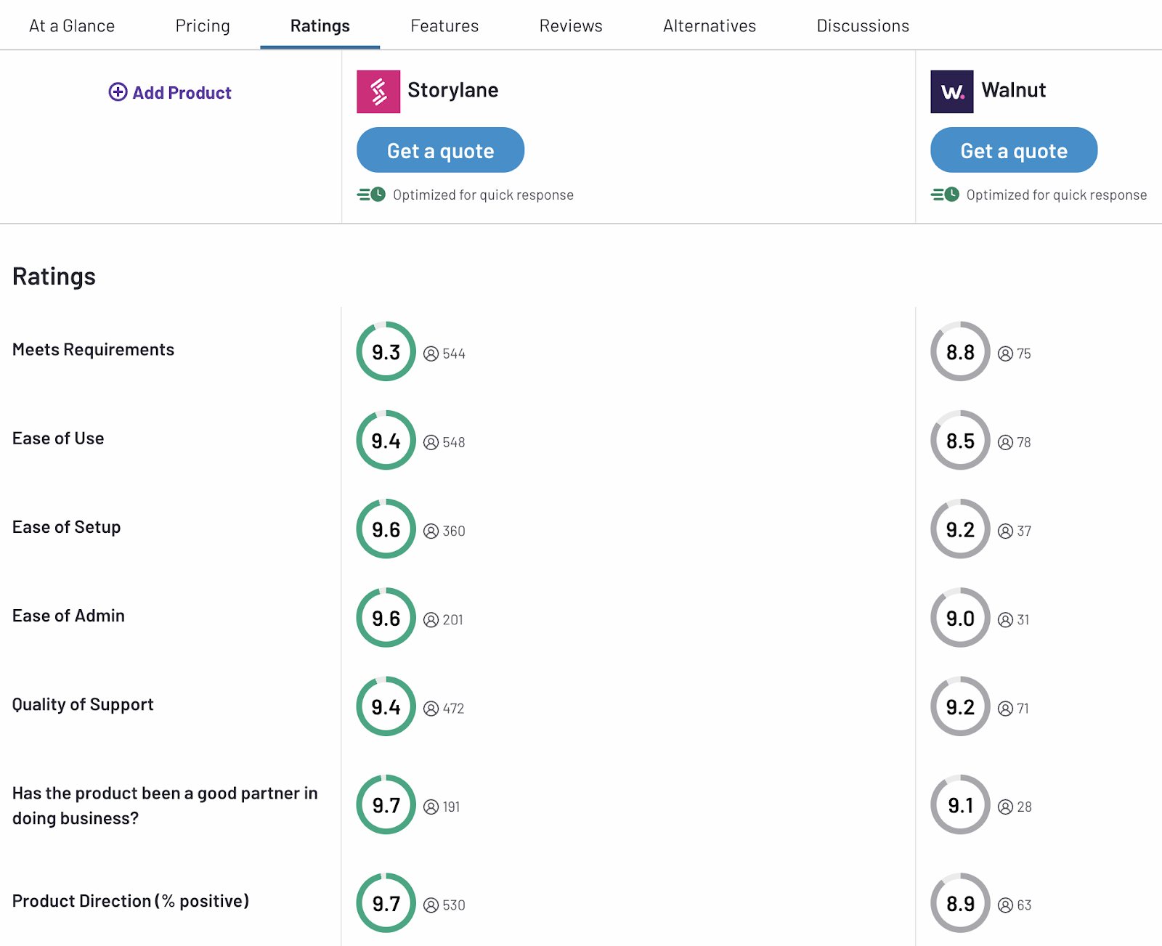
Task: Click the Product Direction (% positive) label
Action: [x=131, y=901]
